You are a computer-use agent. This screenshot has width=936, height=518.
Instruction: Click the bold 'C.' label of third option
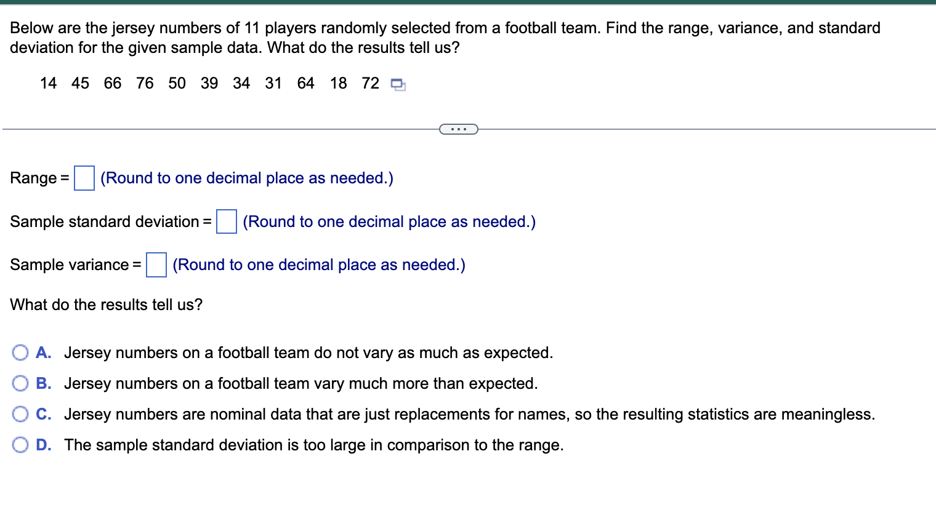pos(43,413)
